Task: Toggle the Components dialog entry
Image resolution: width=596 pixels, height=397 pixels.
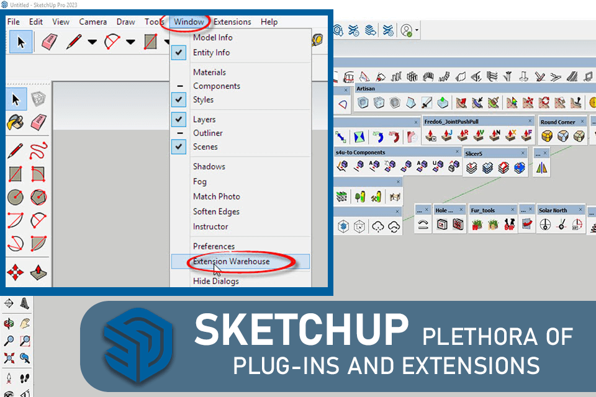Action: point(216,86)
